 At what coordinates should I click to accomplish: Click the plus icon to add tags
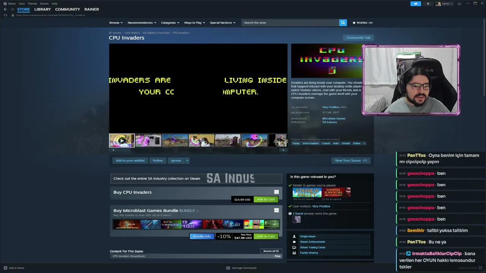tap(364, 143)
